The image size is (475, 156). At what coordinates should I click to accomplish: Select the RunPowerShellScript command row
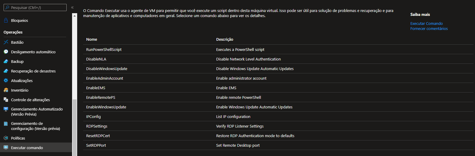[x=278, y=49]
